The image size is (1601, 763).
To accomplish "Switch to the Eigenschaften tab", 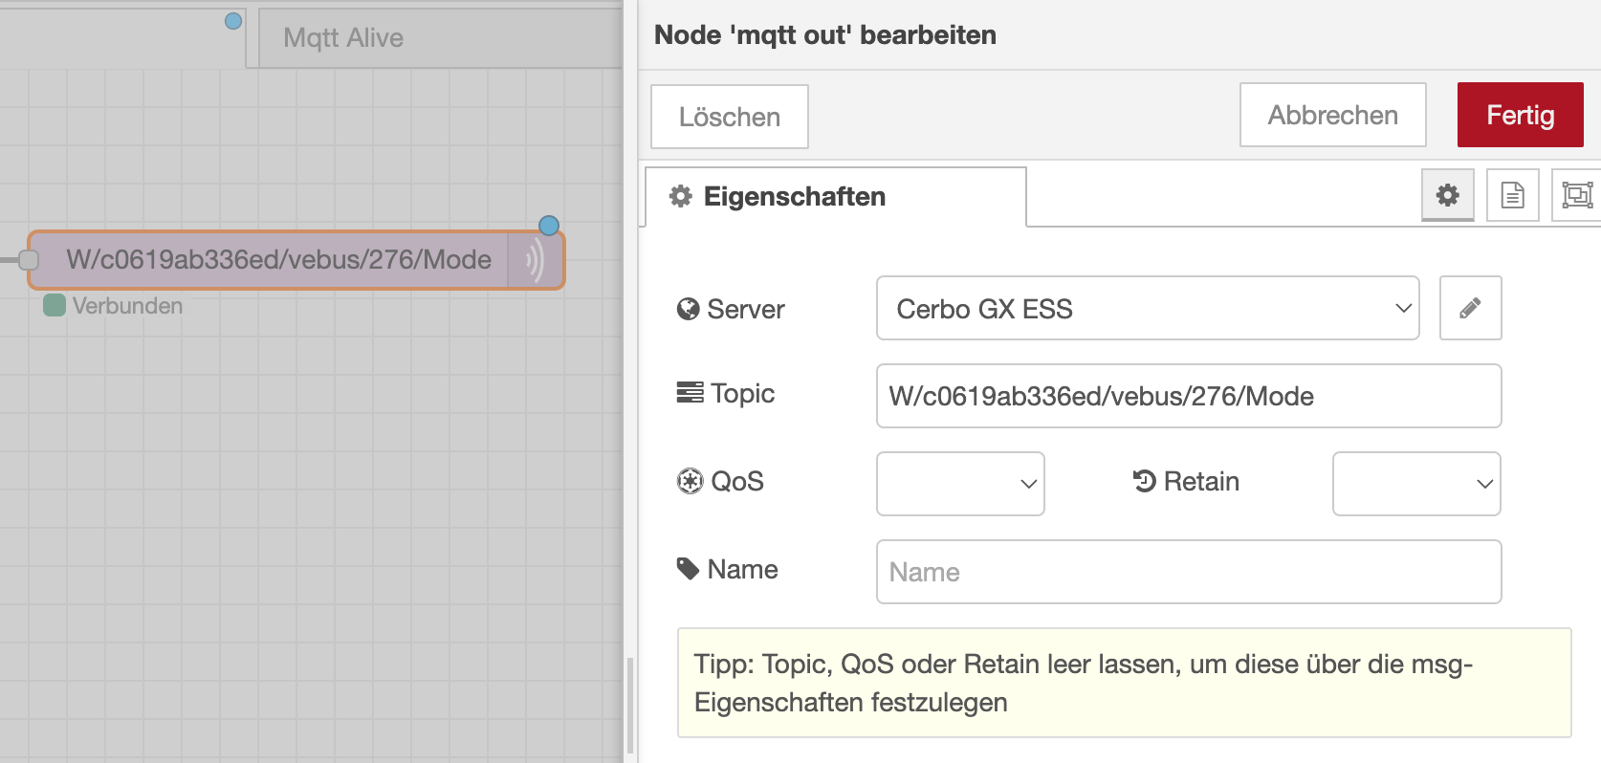I will [836, 197].
